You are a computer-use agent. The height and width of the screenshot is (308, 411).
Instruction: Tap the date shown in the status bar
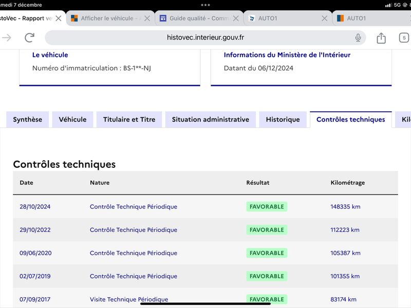21,5
